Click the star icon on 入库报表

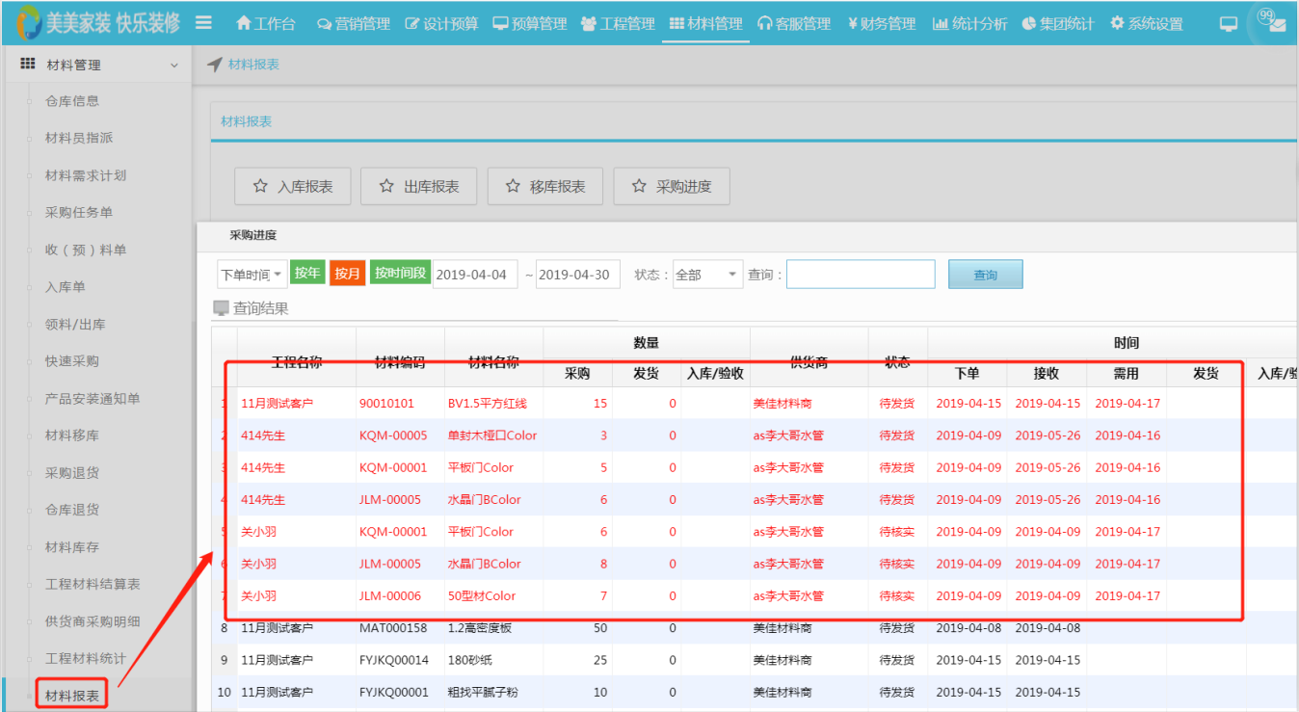(x=260, y=187)
